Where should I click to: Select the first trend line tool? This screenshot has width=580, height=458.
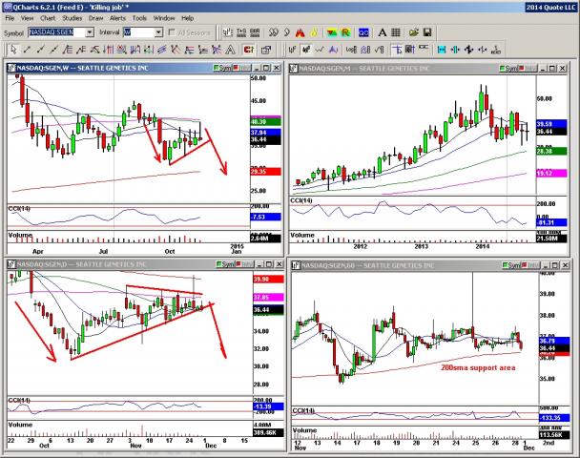point(27,50)
